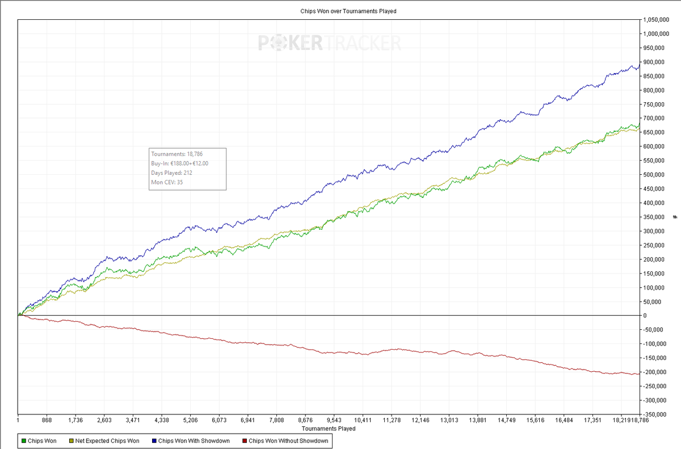Image resolution: width=681 pixels, height=449 pixels.
Task: Click the 'Mon CEV: 35' line
Action: coord(167,182)
